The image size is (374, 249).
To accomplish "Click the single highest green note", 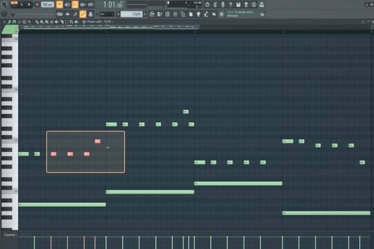I will (186, 112).
